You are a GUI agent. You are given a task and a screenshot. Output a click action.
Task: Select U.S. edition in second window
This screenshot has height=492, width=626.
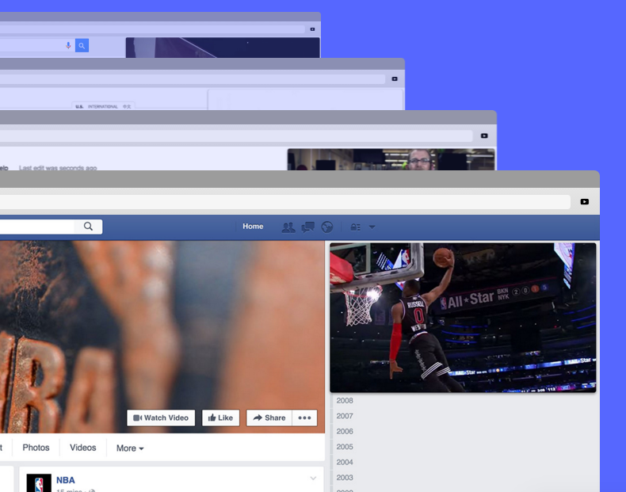[x=79, y=106]
